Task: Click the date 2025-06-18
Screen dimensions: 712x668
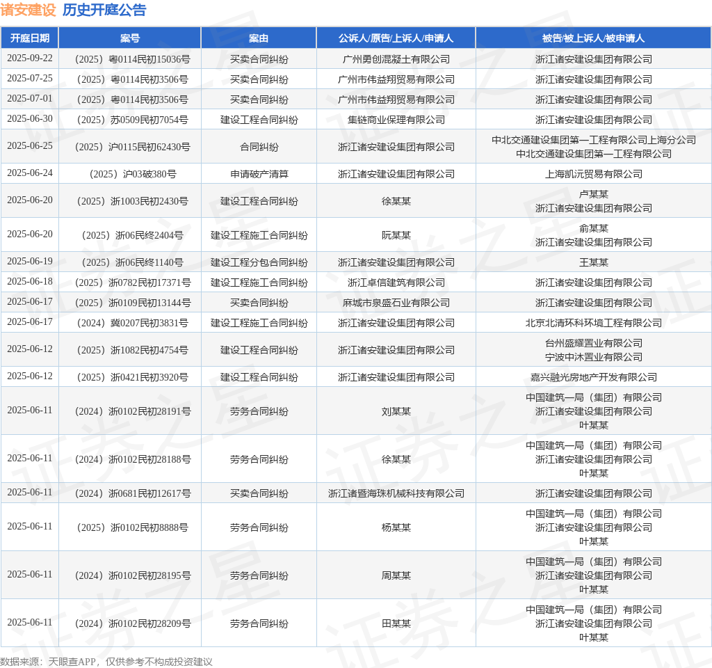Action: (x=30, y=282)
